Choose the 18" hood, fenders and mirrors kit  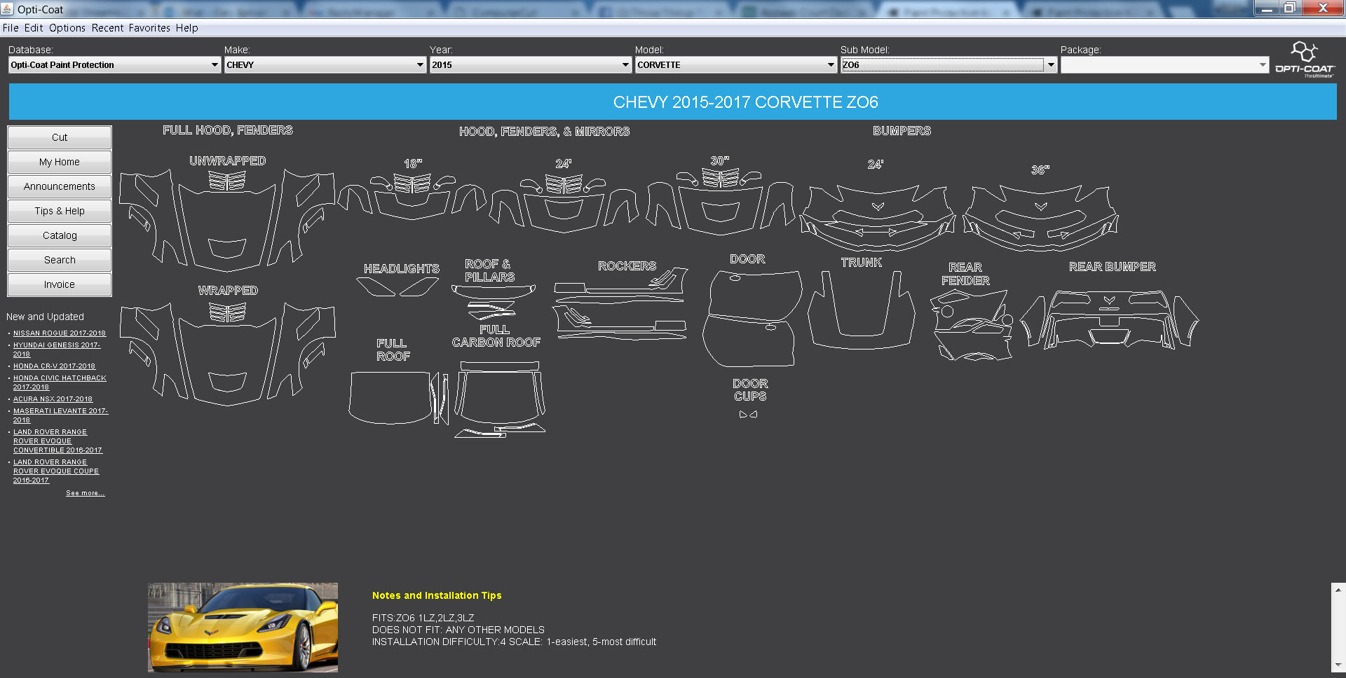pyautogui.click(x=412, y=196)
